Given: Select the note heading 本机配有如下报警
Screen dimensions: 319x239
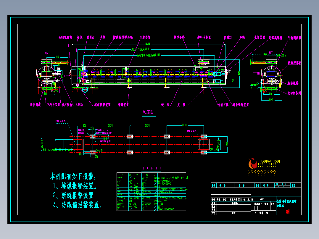Looking at the screenshot, I should [x=73, y=176].
